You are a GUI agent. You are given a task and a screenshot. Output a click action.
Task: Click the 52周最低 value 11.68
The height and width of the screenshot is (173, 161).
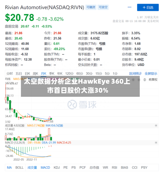25,49
